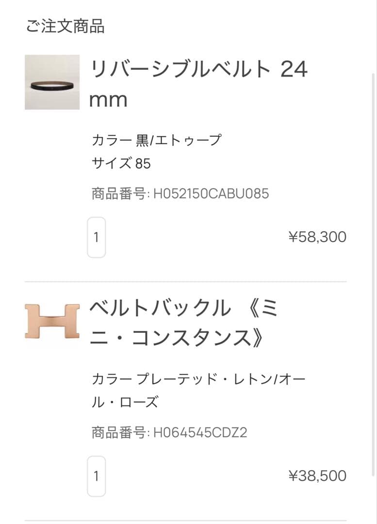The image size is (377, 524).
Task: Select the 38,500 yen quantity box
Action: (x=96, y=476)
